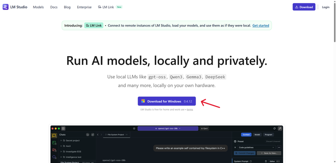Open the Docs menu item
The image size is (336, 163).
54,7
